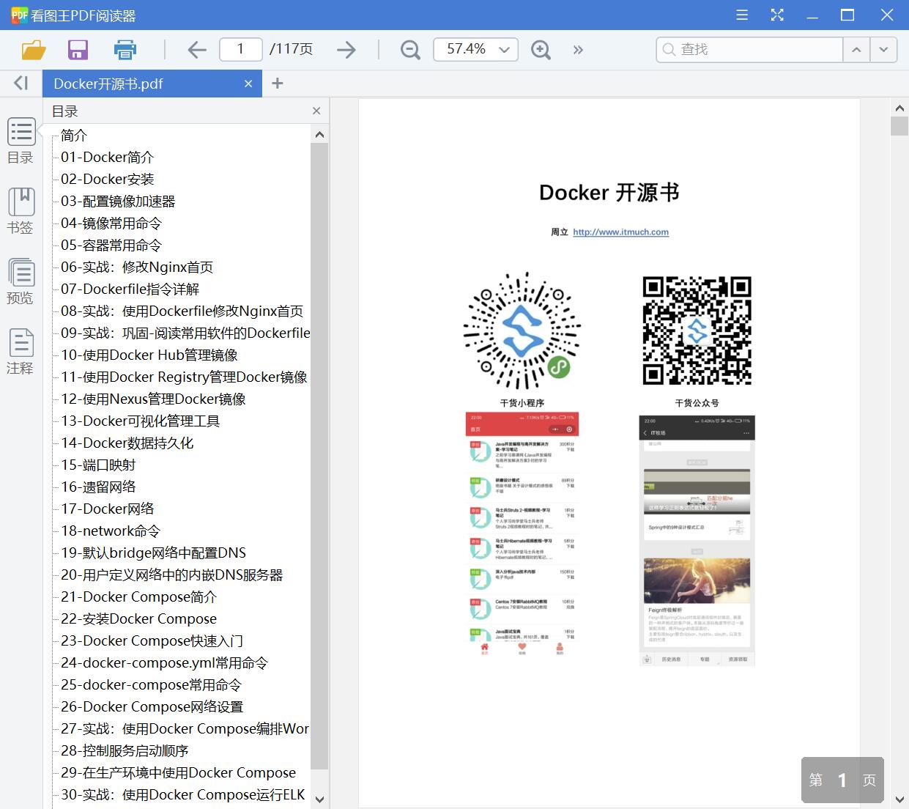This screenshot has width=909, height=809.
Task: Select outline entry 04-镜像常用命令
Action: pos(111,224)
